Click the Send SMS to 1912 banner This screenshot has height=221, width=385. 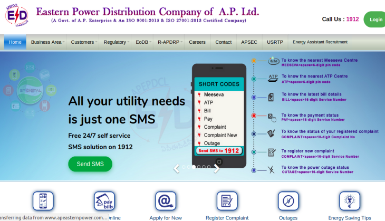(219, 151)
